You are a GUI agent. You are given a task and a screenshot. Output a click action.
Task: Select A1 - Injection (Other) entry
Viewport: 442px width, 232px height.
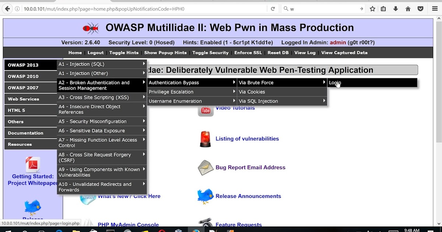click(x=102, y=73)
